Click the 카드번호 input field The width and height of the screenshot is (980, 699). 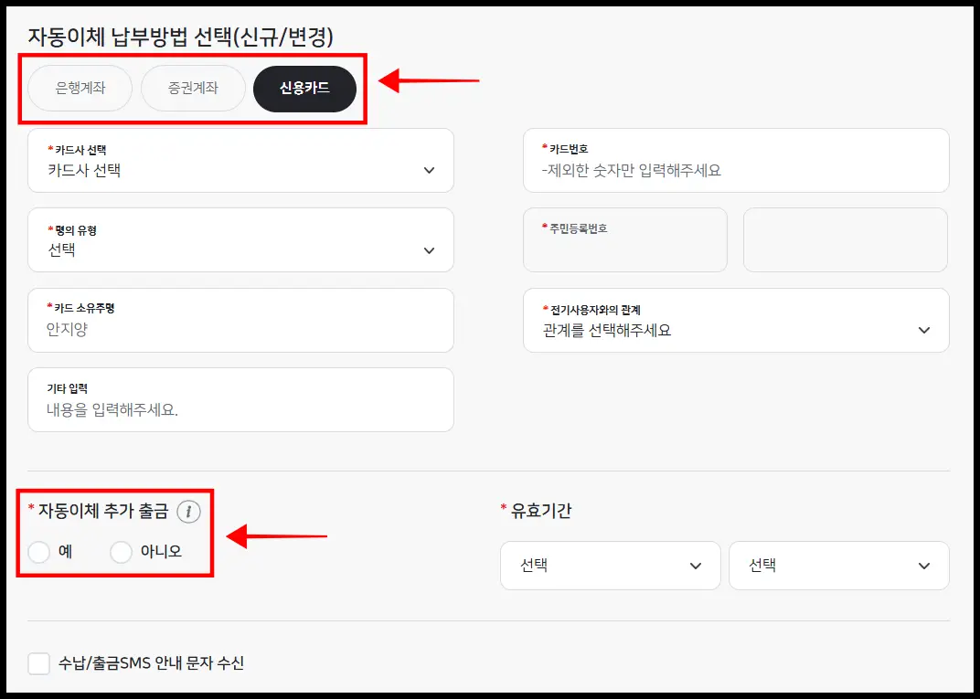click(736, 161)
